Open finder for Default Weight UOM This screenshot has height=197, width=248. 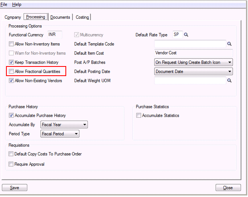click(229, 80)
